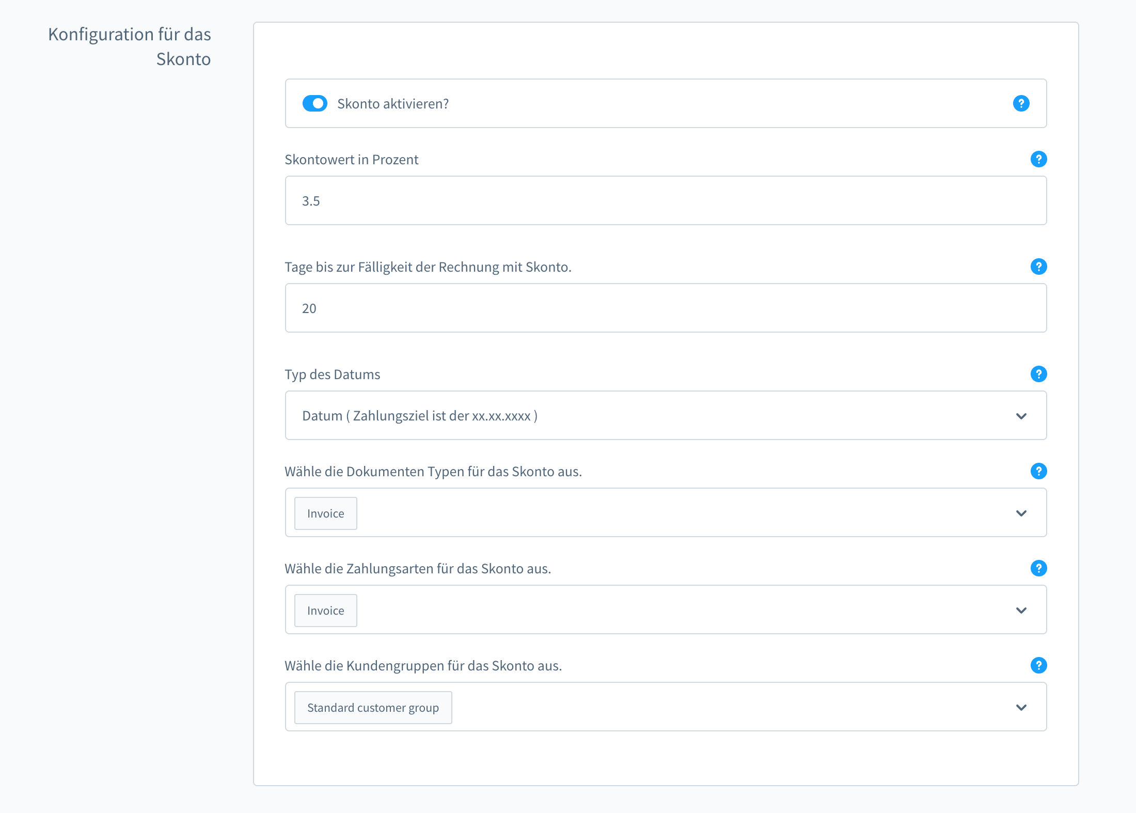
Task: Focus the Tage bis zur Fälligkeit field
Action: click(665, 308)
